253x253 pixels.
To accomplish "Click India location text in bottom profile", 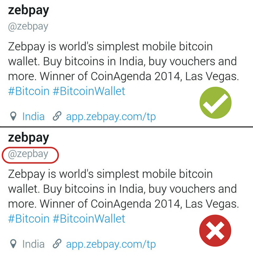I will point(34,244).
